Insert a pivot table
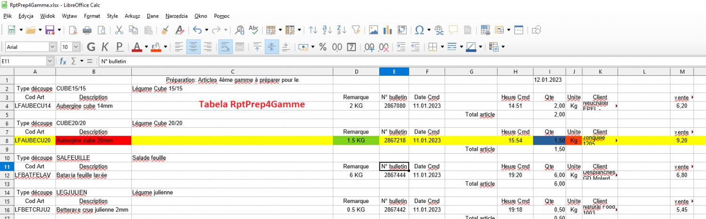This screenshot has width=706, height=219. (x=402, y=30)
